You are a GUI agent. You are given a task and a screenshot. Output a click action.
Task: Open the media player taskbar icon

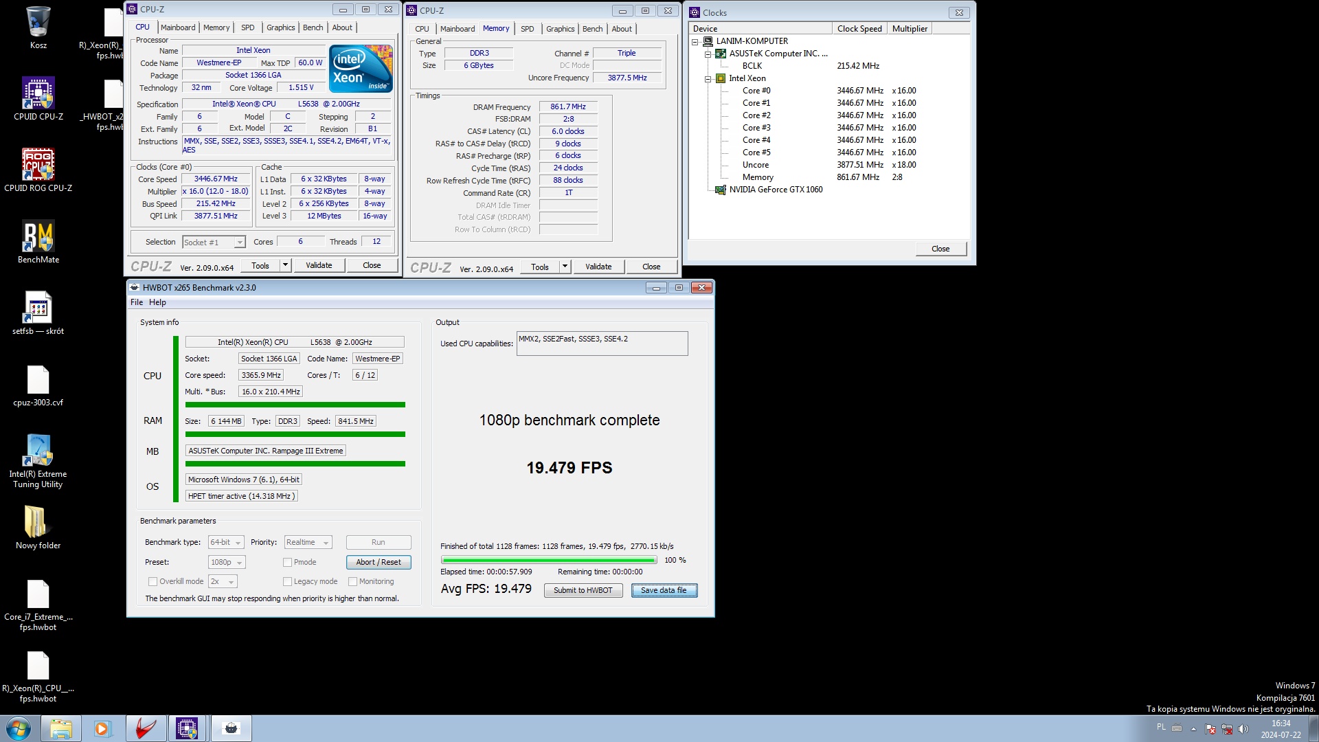click(x=102, y=728)
